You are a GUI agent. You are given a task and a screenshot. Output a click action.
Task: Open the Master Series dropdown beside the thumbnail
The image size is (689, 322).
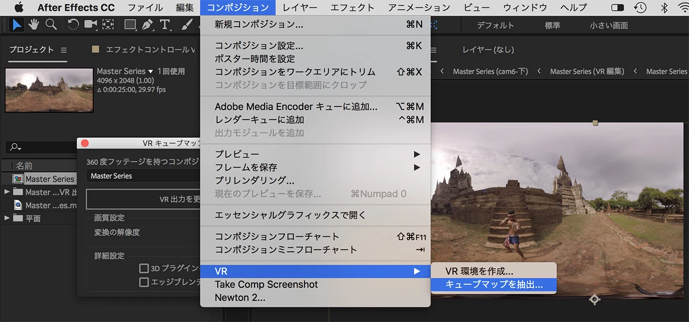click(x=151, y=71)
